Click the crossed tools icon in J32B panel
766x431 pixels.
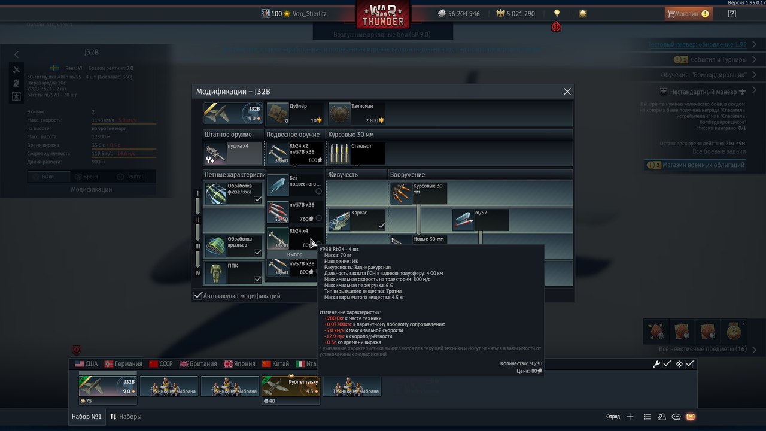tap(16, 69)
